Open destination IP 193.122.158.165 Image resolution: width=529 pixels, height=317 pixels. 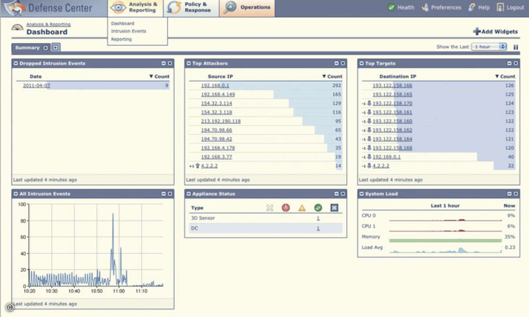(x=392, y=95)
